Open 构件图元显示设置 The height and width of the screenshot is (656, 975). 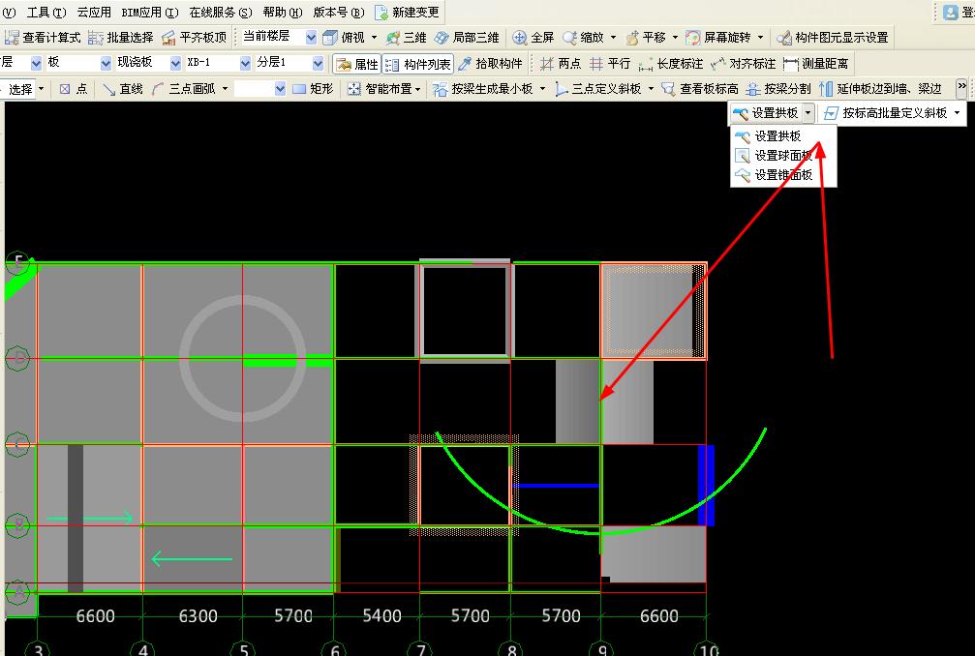pos(833,38)
